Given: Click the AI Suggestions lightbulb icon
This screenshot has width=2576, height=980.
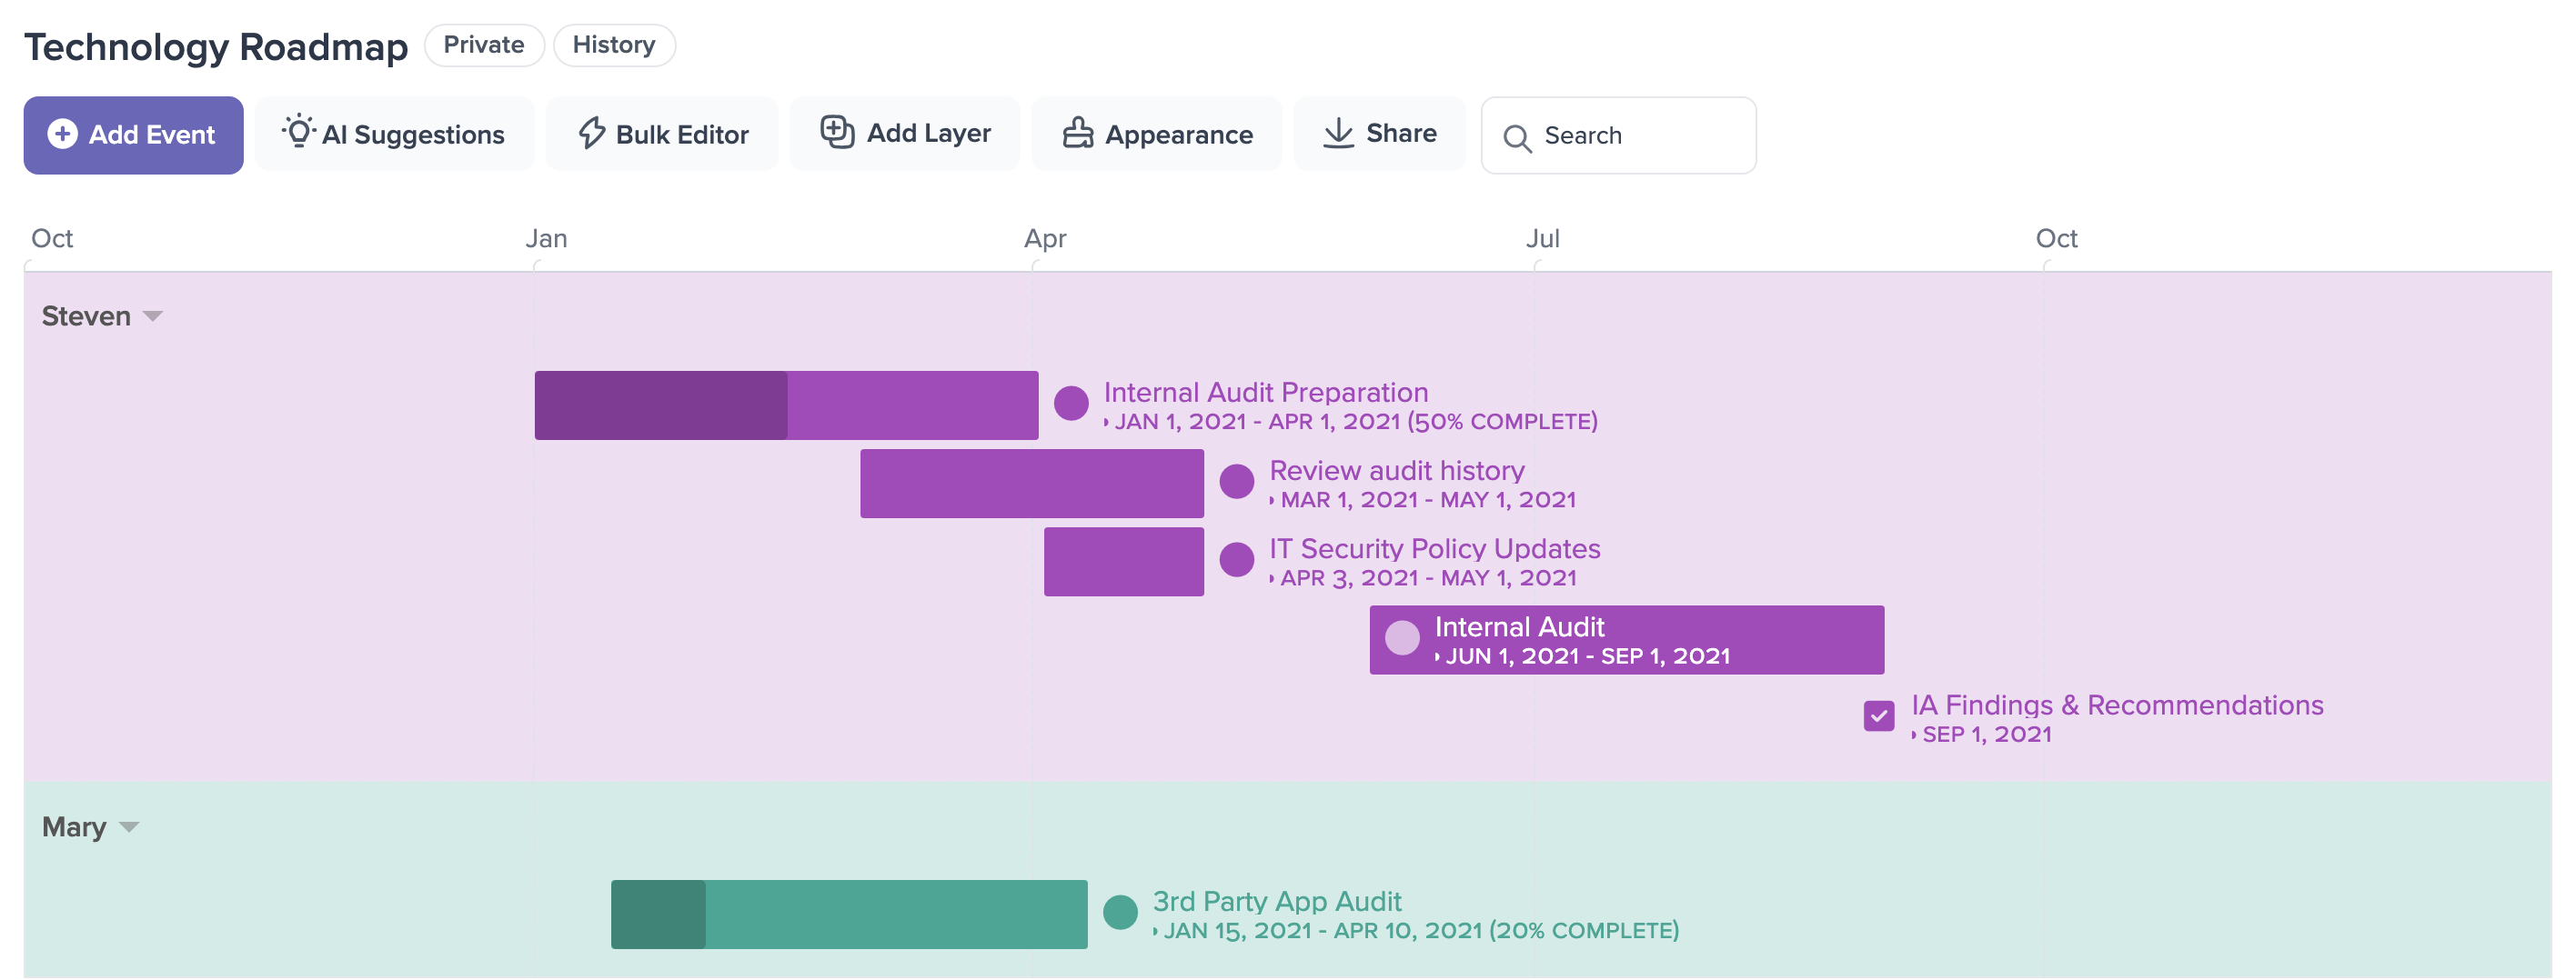Looking at the screenshot, I should [x=298, y=131].
